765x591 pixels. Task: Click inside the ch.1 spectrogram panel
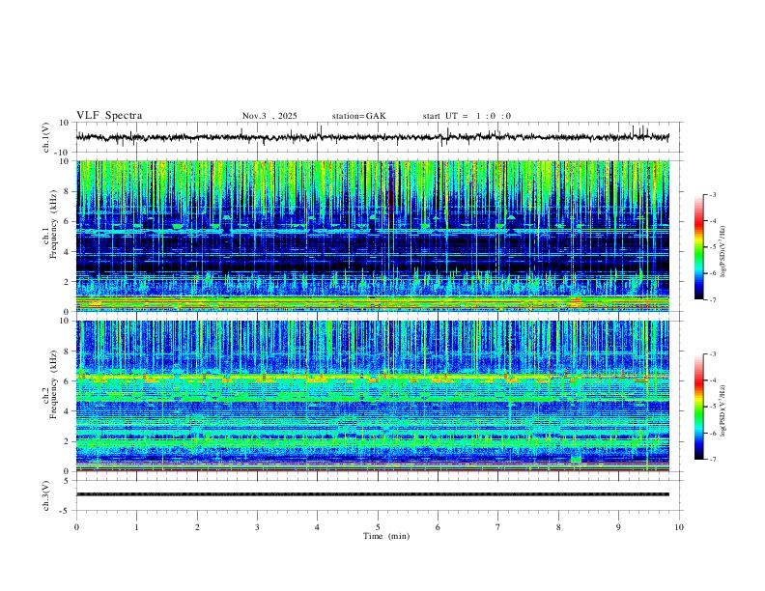pos(373,236)
